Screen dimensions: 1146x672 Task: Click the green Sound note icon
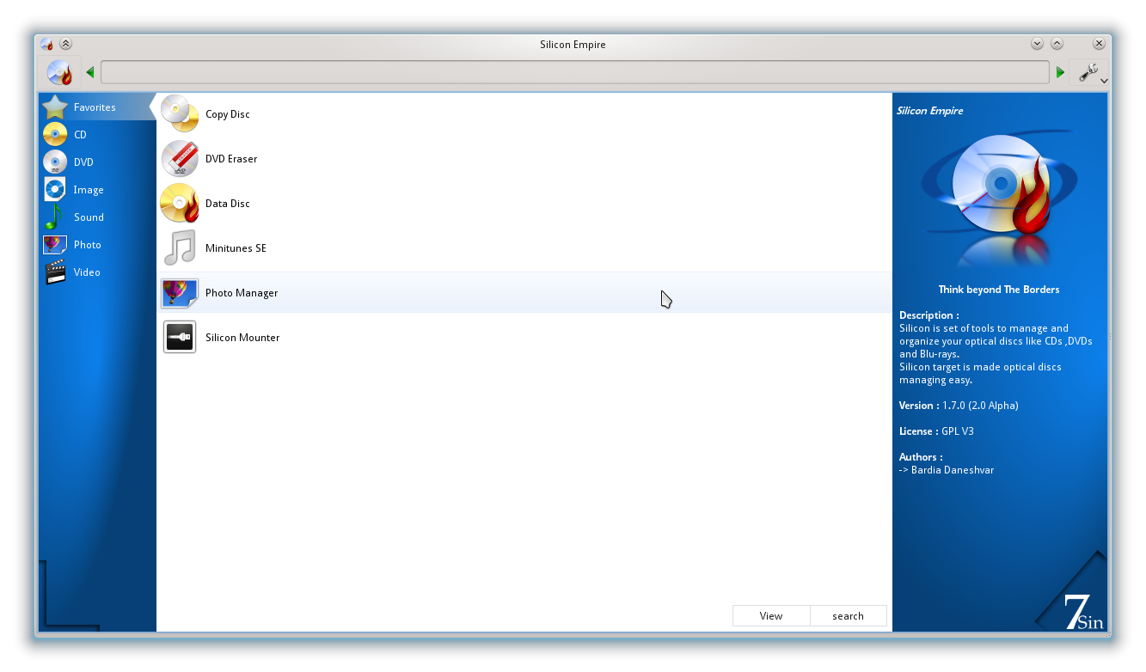(55, 217)
